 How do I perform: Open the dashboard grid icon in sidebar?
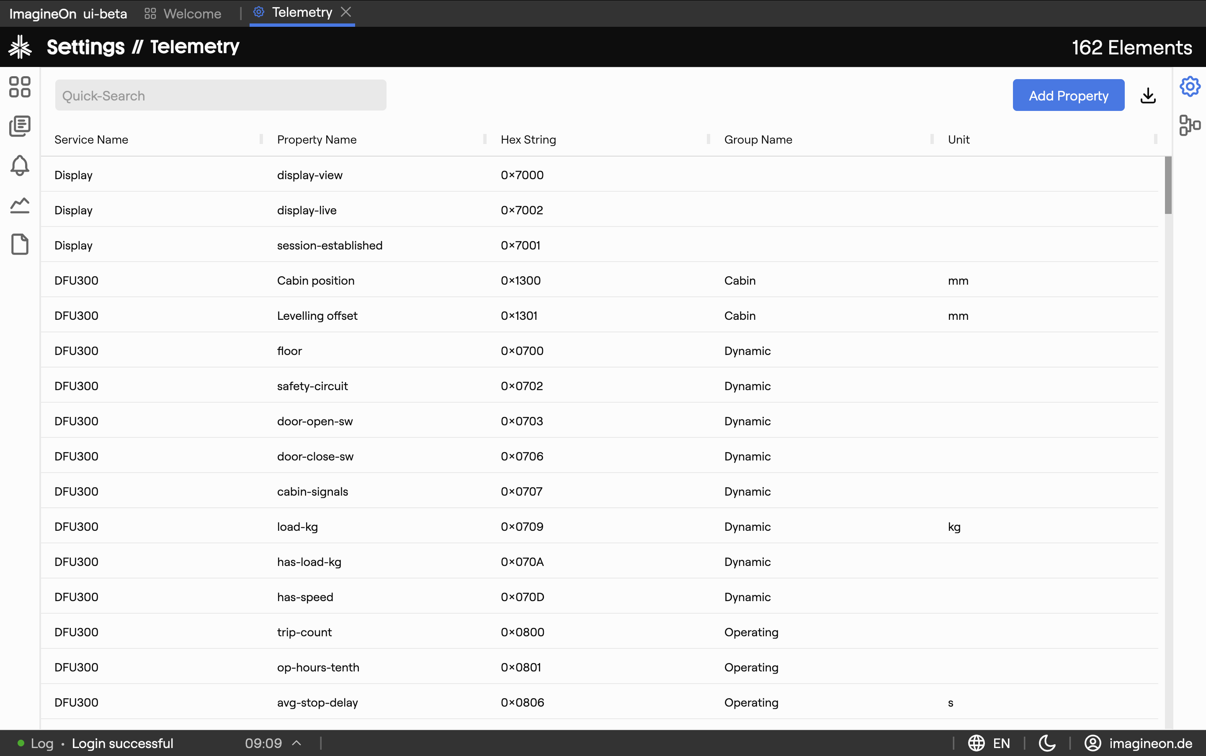coord(20,87)
